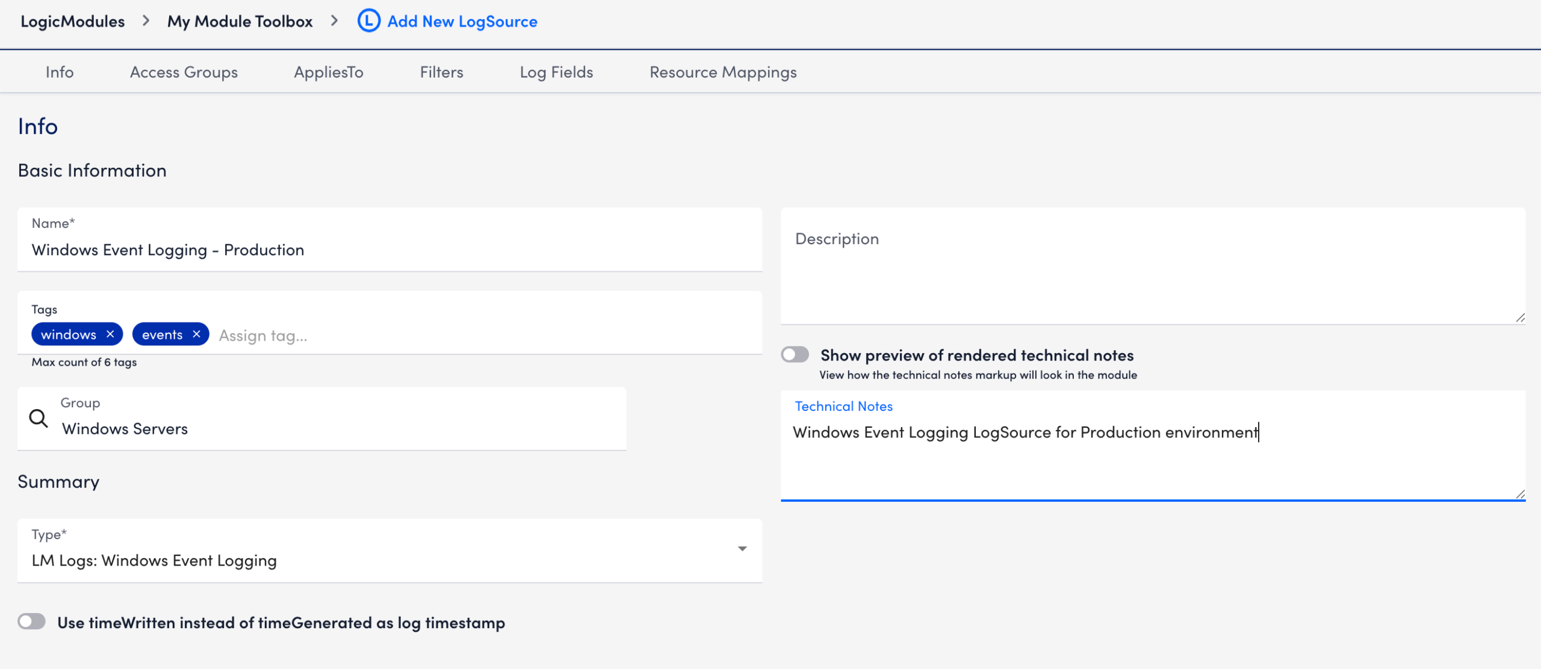Click the Technical Notes label

(x=843, y=406)
